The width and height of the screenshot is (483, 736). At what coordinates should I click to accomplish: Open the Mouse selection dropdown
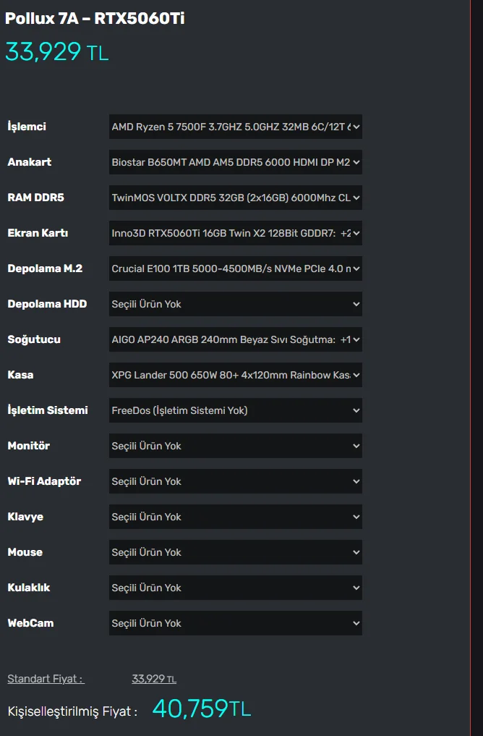click(235, 552)
